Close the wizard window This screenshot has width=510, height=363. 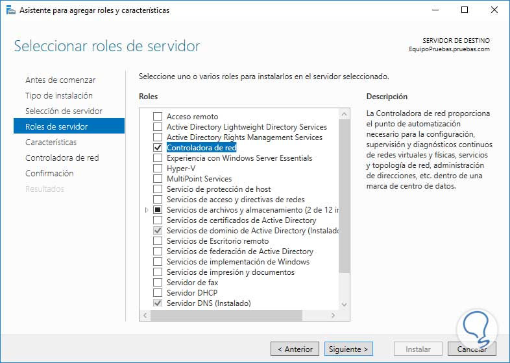(x=494, y=10)
